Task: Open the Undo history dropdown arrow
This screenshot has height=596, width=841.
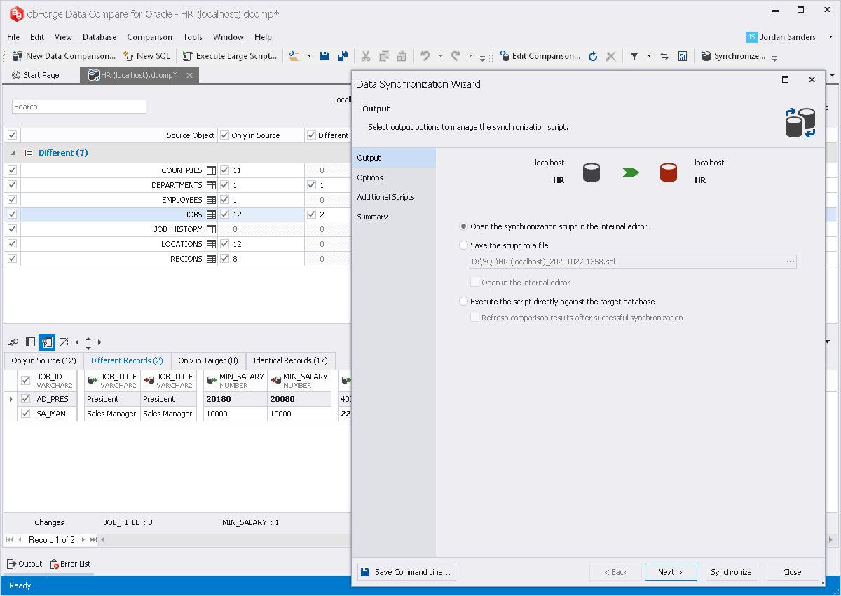Action: coord(440,56)
